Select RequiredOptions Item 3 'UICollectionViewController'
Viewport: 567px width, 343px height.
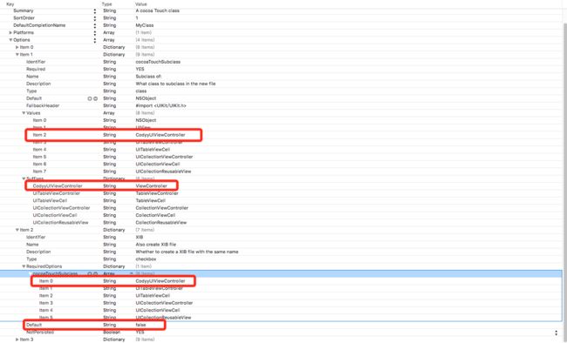tap(164, 303)
